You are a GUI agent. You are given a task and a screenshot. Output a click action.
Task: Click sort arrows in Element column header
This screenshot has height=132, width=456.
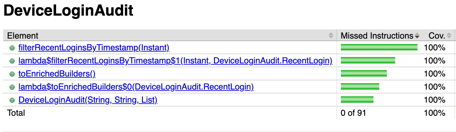click(331, 35)
